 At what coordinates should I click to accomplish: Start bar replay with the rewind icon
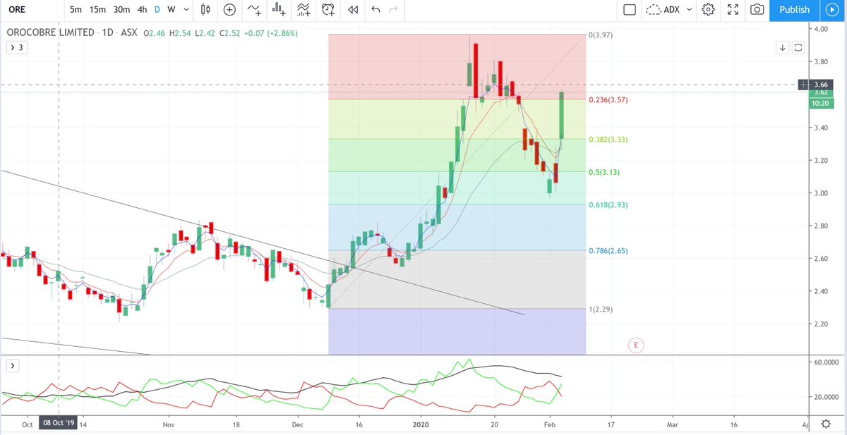coord(353,10)
